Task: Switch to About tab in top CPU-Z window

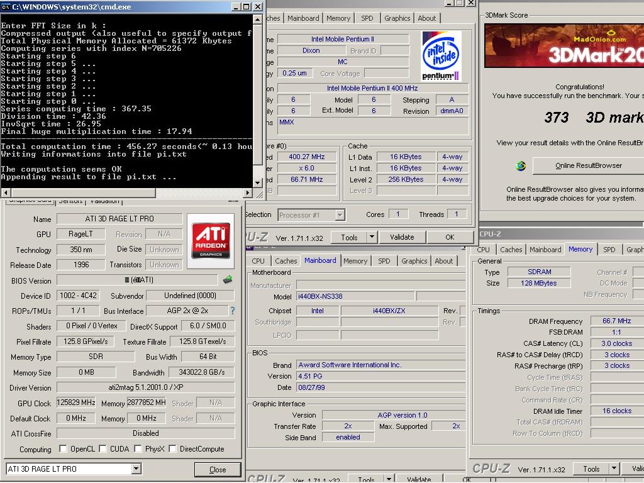Action: (x=427, y=18)
